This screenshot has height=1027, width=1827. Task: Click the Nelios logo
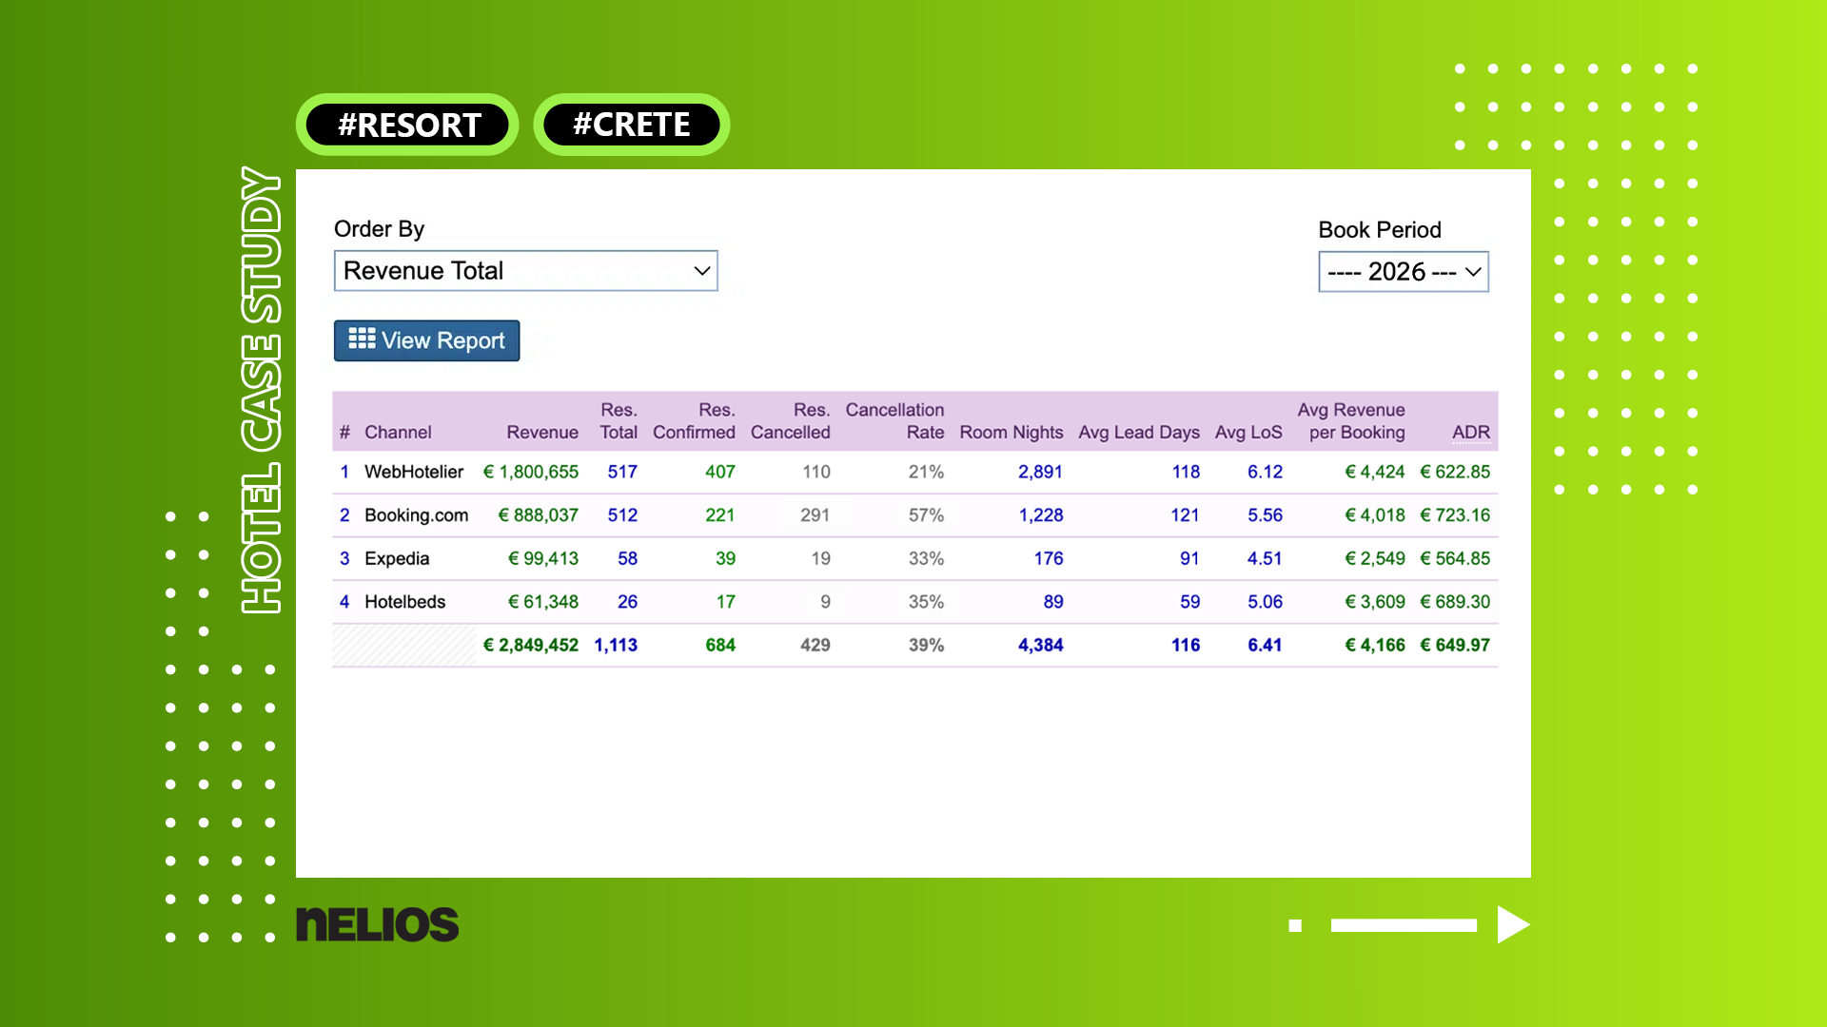pyautogui.click(x=377, y=924)
